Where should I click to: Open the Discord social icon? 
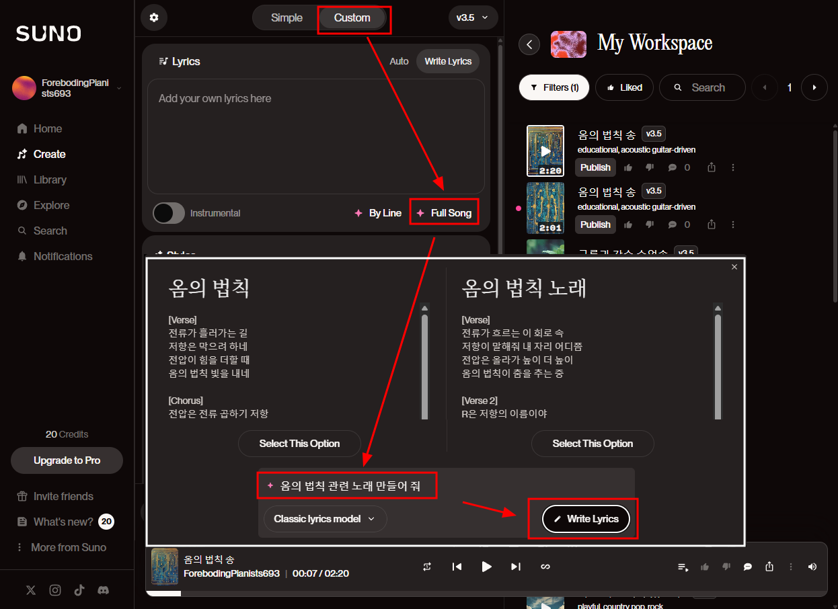pos(104,590)
